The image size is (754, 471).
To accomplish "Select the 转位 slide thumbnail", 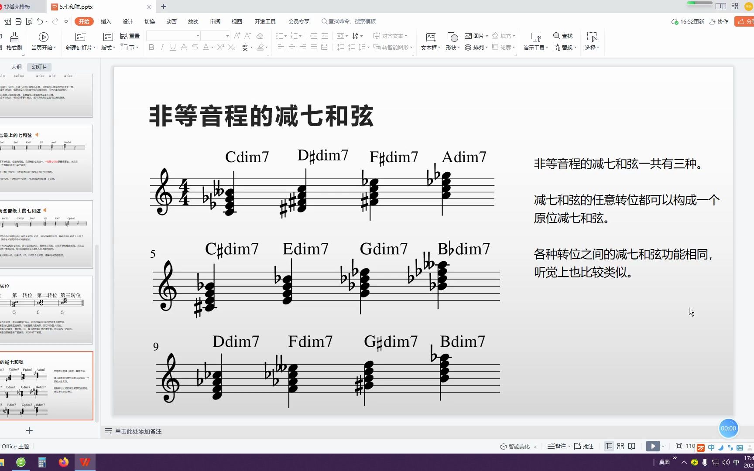I will click(45, 310).
